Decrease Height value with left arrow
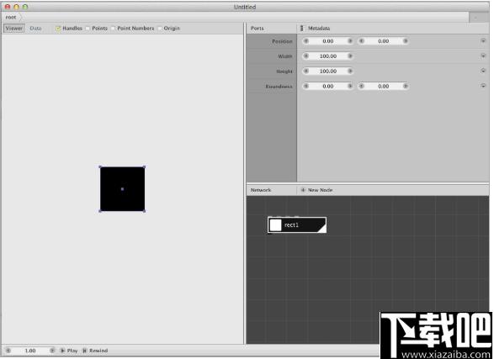This screenshot has width=494, height=359. 306,71
